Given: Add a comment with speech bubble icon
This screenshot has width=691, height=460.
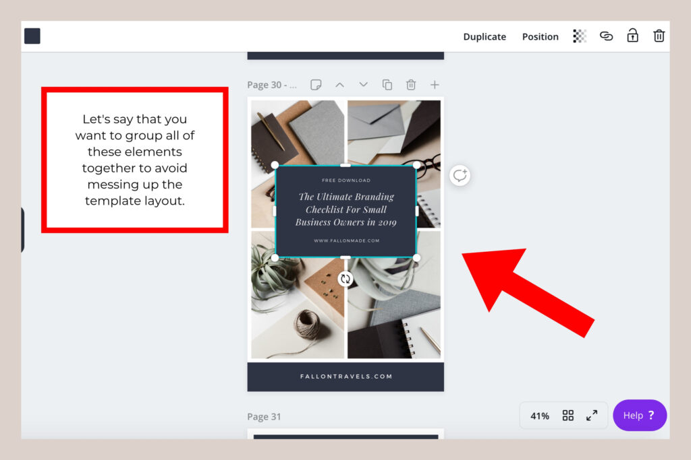Looking at the screenshot, I should 460,176.
